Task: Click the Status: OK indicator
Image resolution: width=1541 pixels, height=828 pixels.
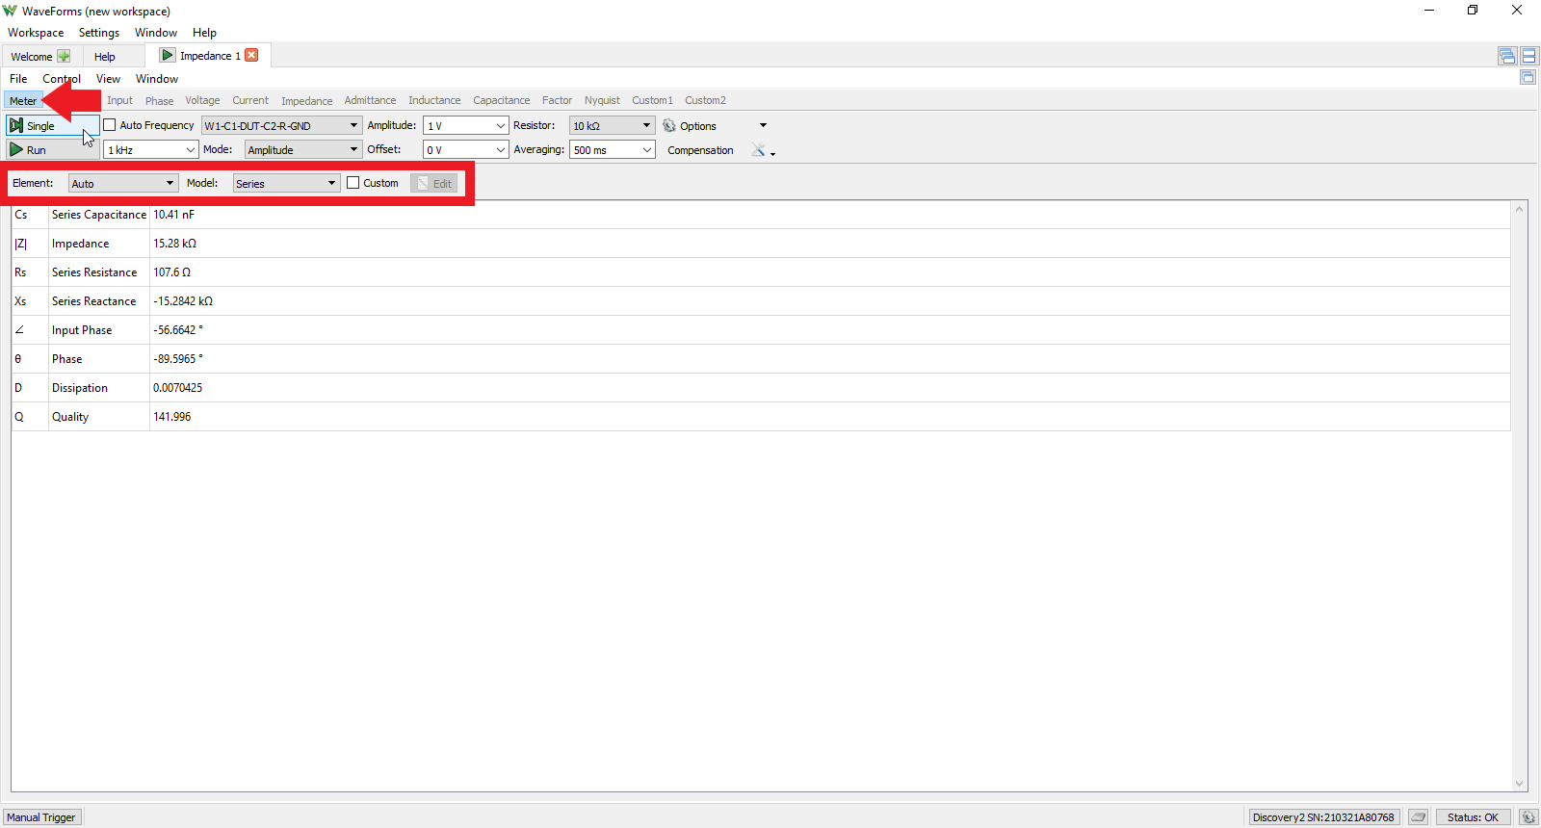Action: pyautogui.click(x=1473, y=817)
